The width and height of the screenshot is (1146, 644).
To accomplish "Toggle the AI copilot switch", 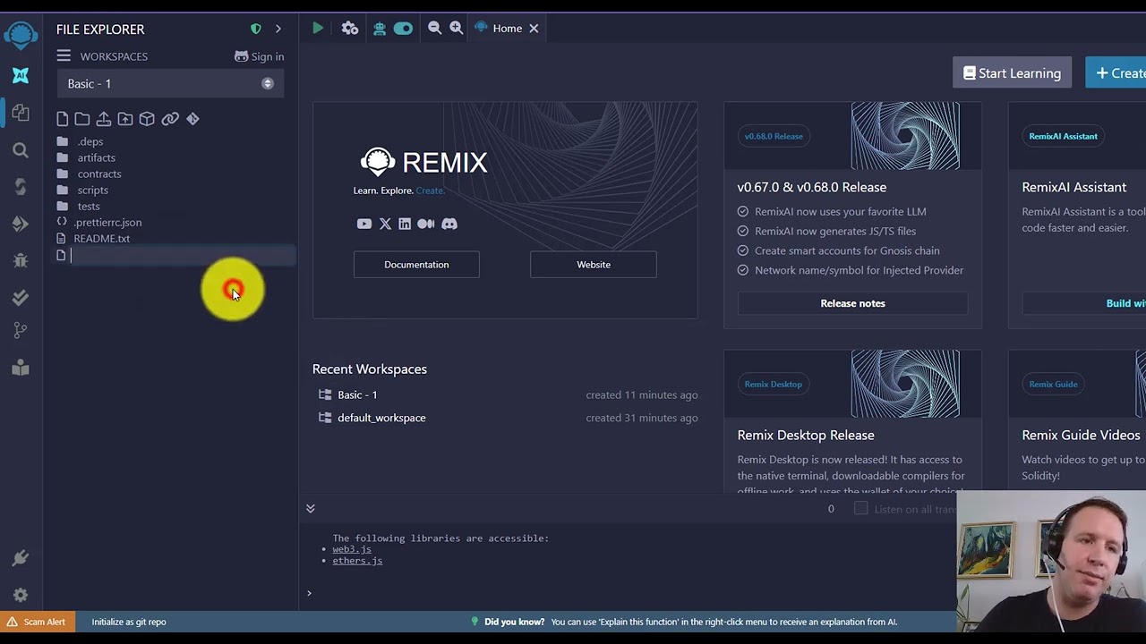I will click(x=403, y=29).
